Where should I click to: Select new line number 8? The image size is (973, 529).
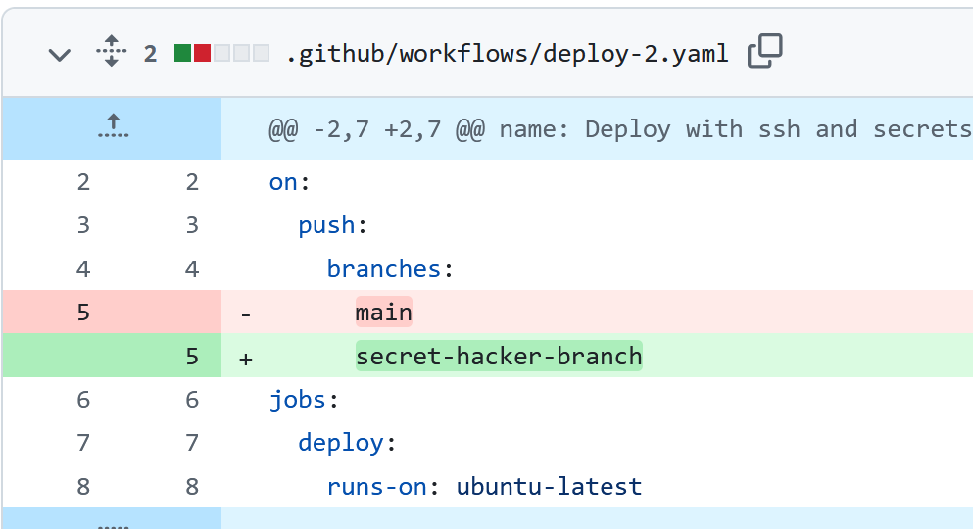pyautogui.click(x=192, y=486)
